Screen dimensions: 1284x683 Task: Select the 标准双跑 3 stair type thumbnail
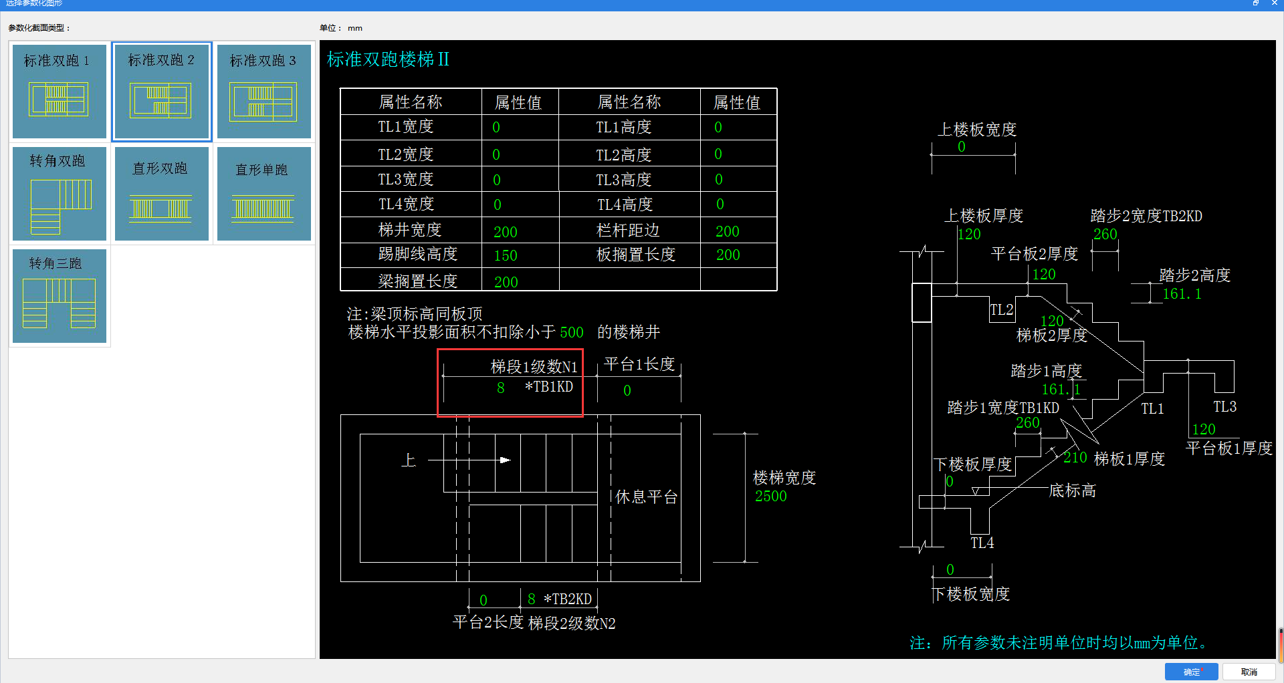click(263, 92)
